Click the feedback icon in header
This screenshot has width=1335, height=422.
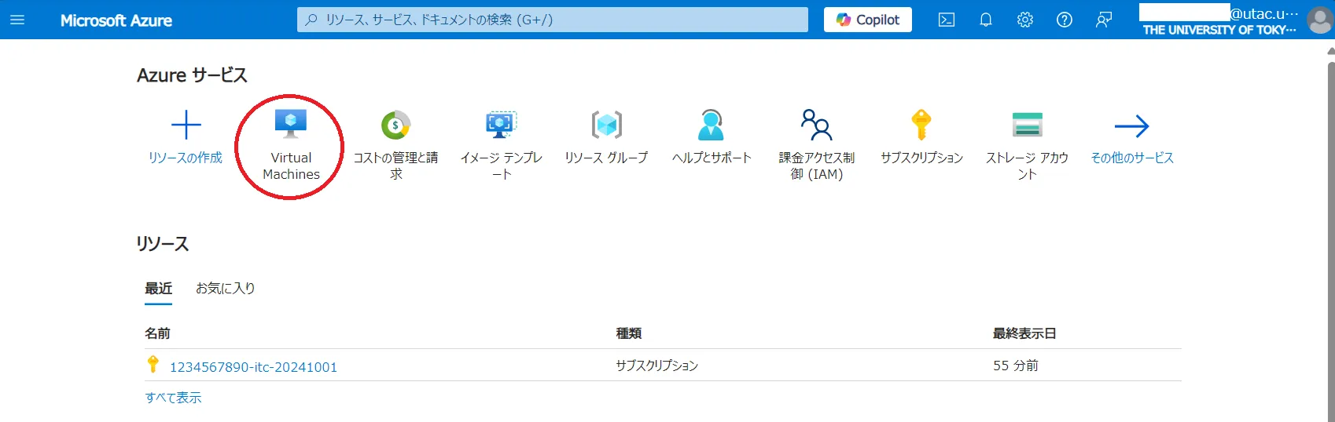click(1104, 20)
